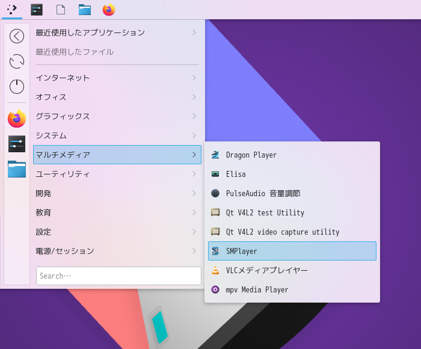Expand the ユーティリティ category arrow

click(x=194, y=174)
